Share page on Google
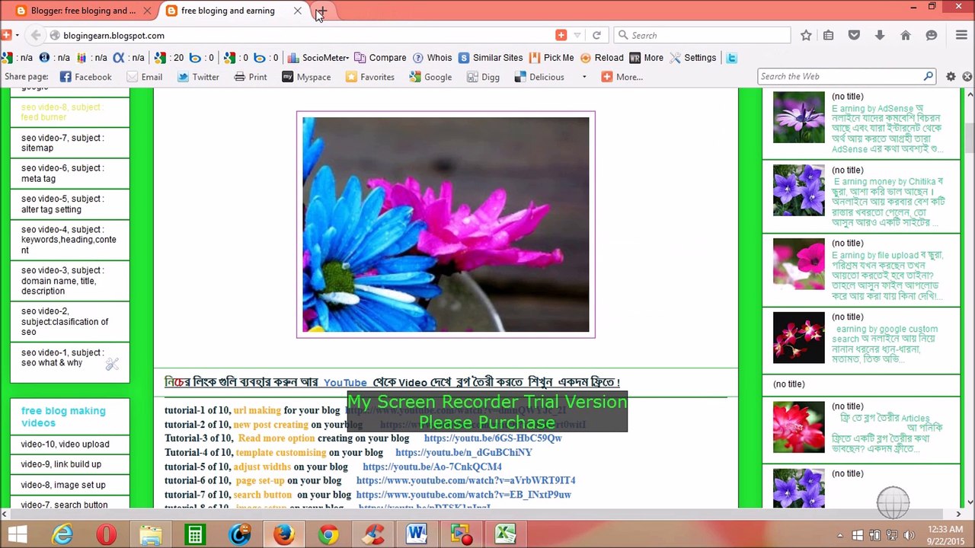The width and height of the screenshot is (975, 548). (430, 77)
